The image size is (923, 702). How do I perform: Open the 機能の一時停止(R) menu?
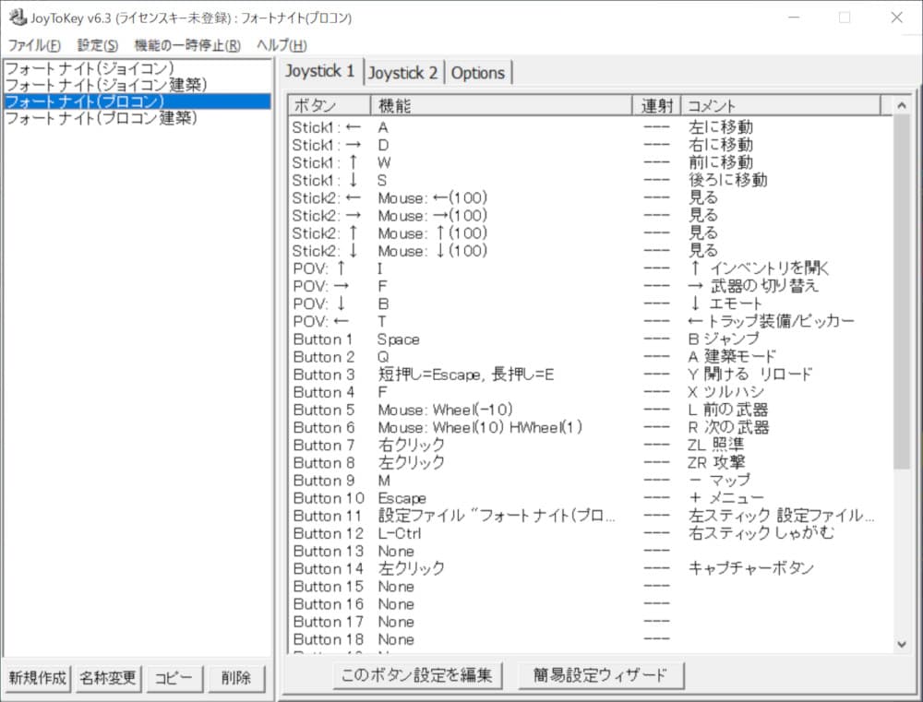(186, 45)
